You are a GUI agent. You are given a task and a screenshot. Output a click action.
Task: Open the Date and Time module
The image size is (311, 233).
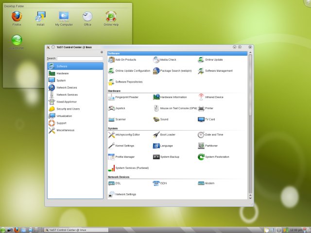[214, 134]
